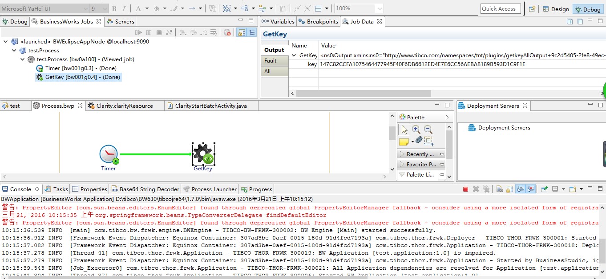The height and width of the screenshot is (279, 606).
Task: Pin the Favorite Palettes drawer
Action: (x=442, y=165)
